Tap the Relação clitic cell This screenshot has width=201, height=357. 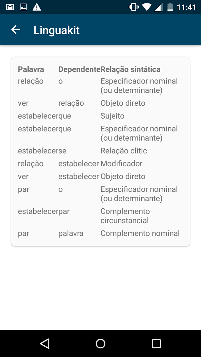(x=124, y=151)
